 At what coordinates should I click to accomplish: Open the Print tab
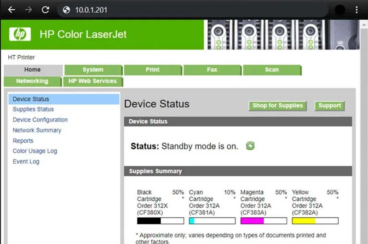coord(153,70)
